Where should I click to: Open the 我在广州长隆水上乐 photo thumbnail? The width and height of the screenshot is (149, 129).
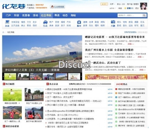[34, 95]
